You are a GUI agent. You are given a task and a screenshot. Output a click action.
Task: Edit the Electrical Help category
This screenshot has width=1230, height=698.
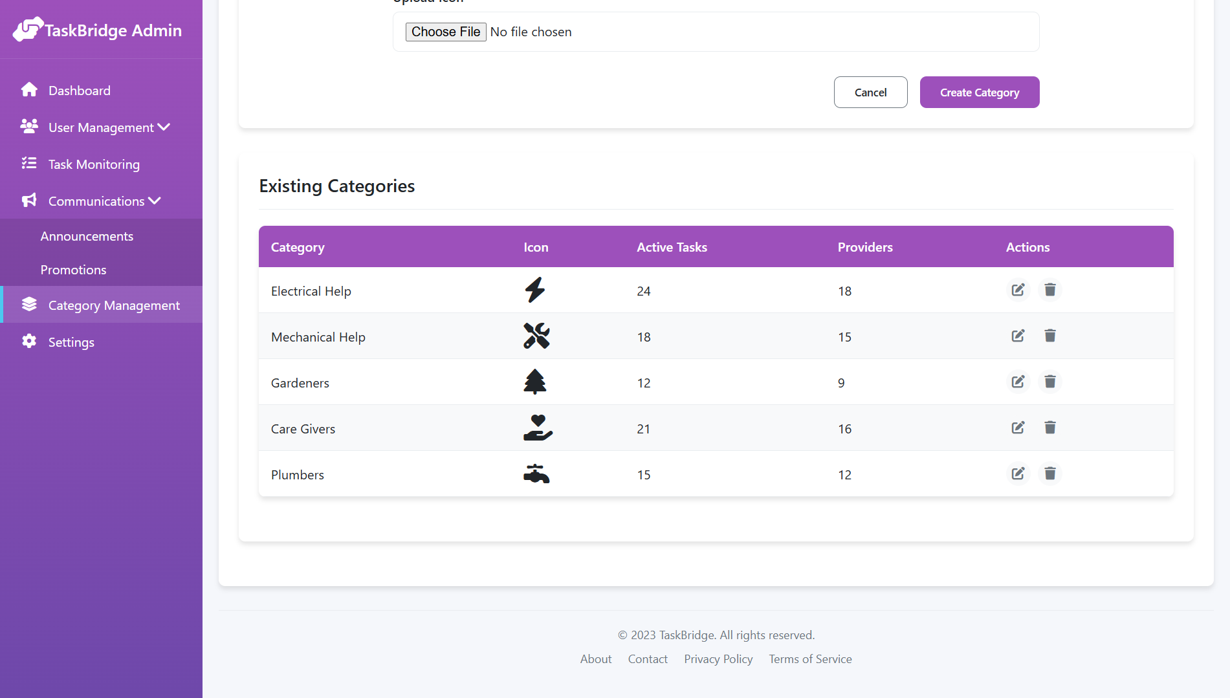click(x=1018, y=290)
